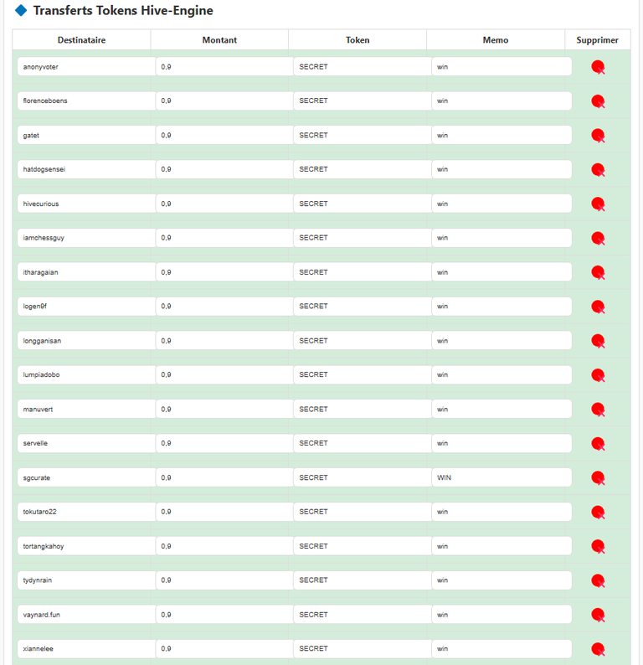
Task: Remove the florenceboens transfer via red icon
Action: [598, 101]
